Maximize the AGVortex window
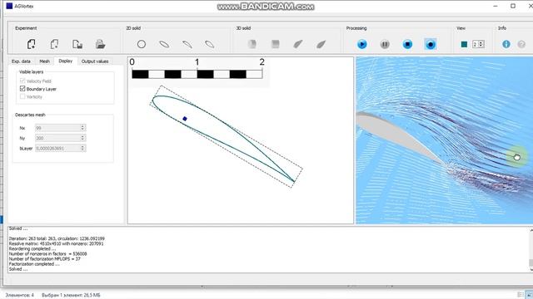 (x=513, y=6)
